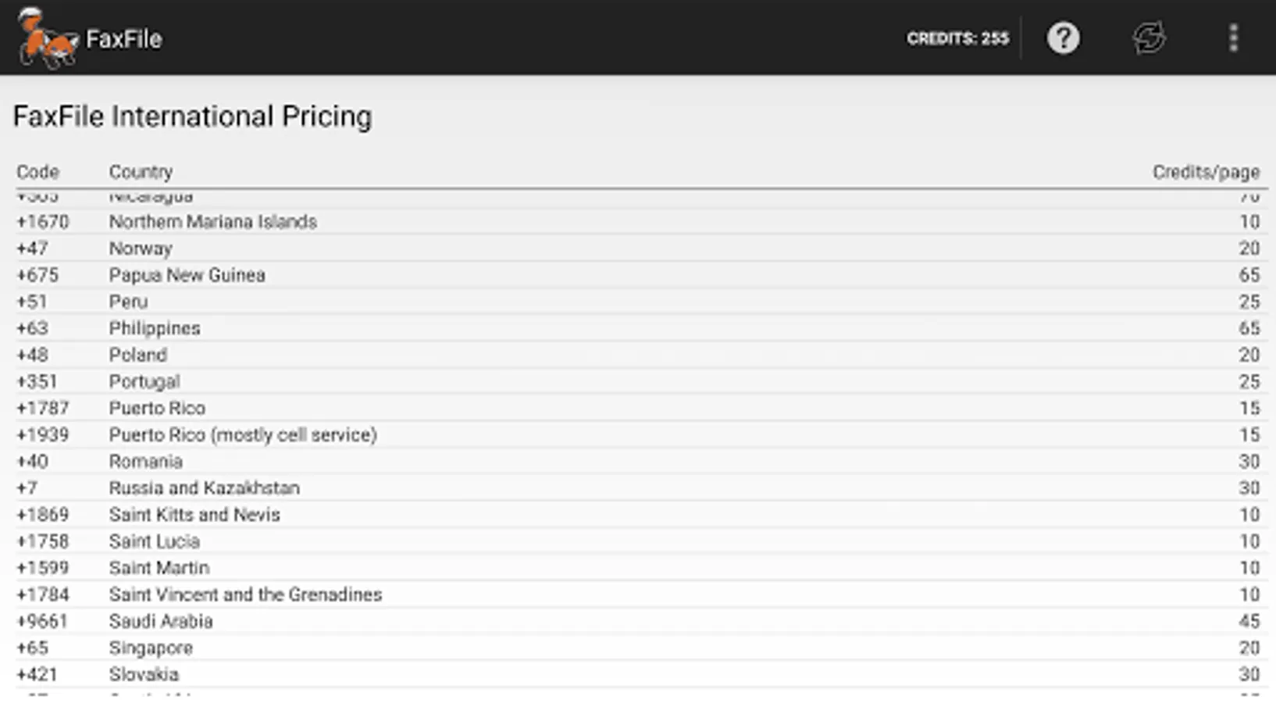The width and height of the screenshot is (1276, 703).
Task: Click the FaxFile fox logo icon
Action: [x=47, y=38]
